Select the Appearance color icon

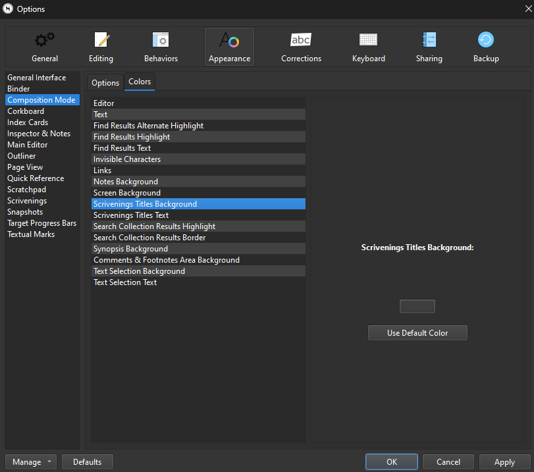click(229, 40)
